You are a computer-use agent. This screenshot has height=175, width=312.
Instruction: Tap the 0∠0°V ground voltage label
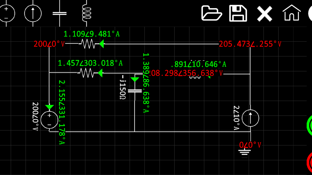coord(250,145)
